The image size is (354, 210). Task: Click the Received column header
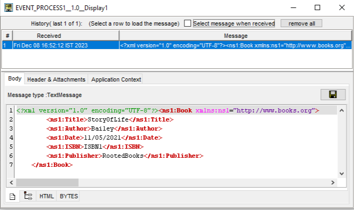(66, 36)
